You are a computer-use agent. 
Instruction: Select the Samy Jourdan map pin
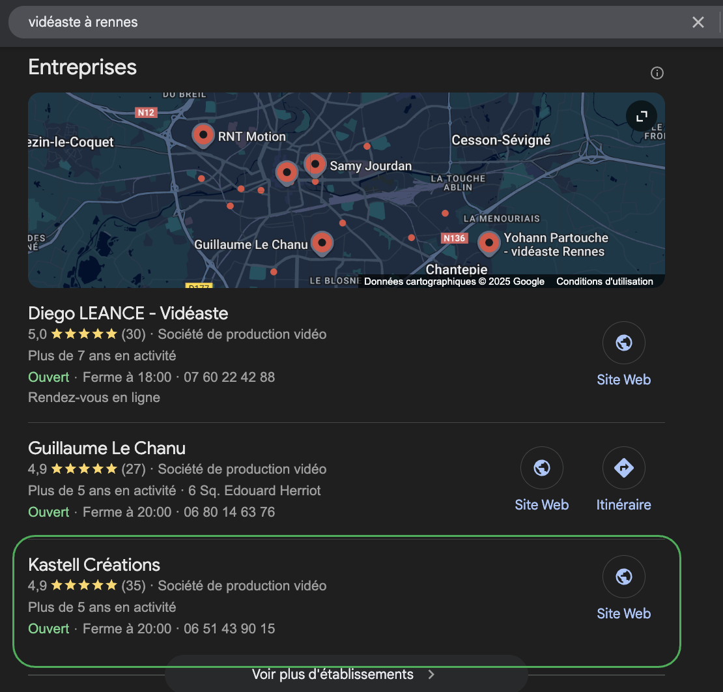[315, 164]
